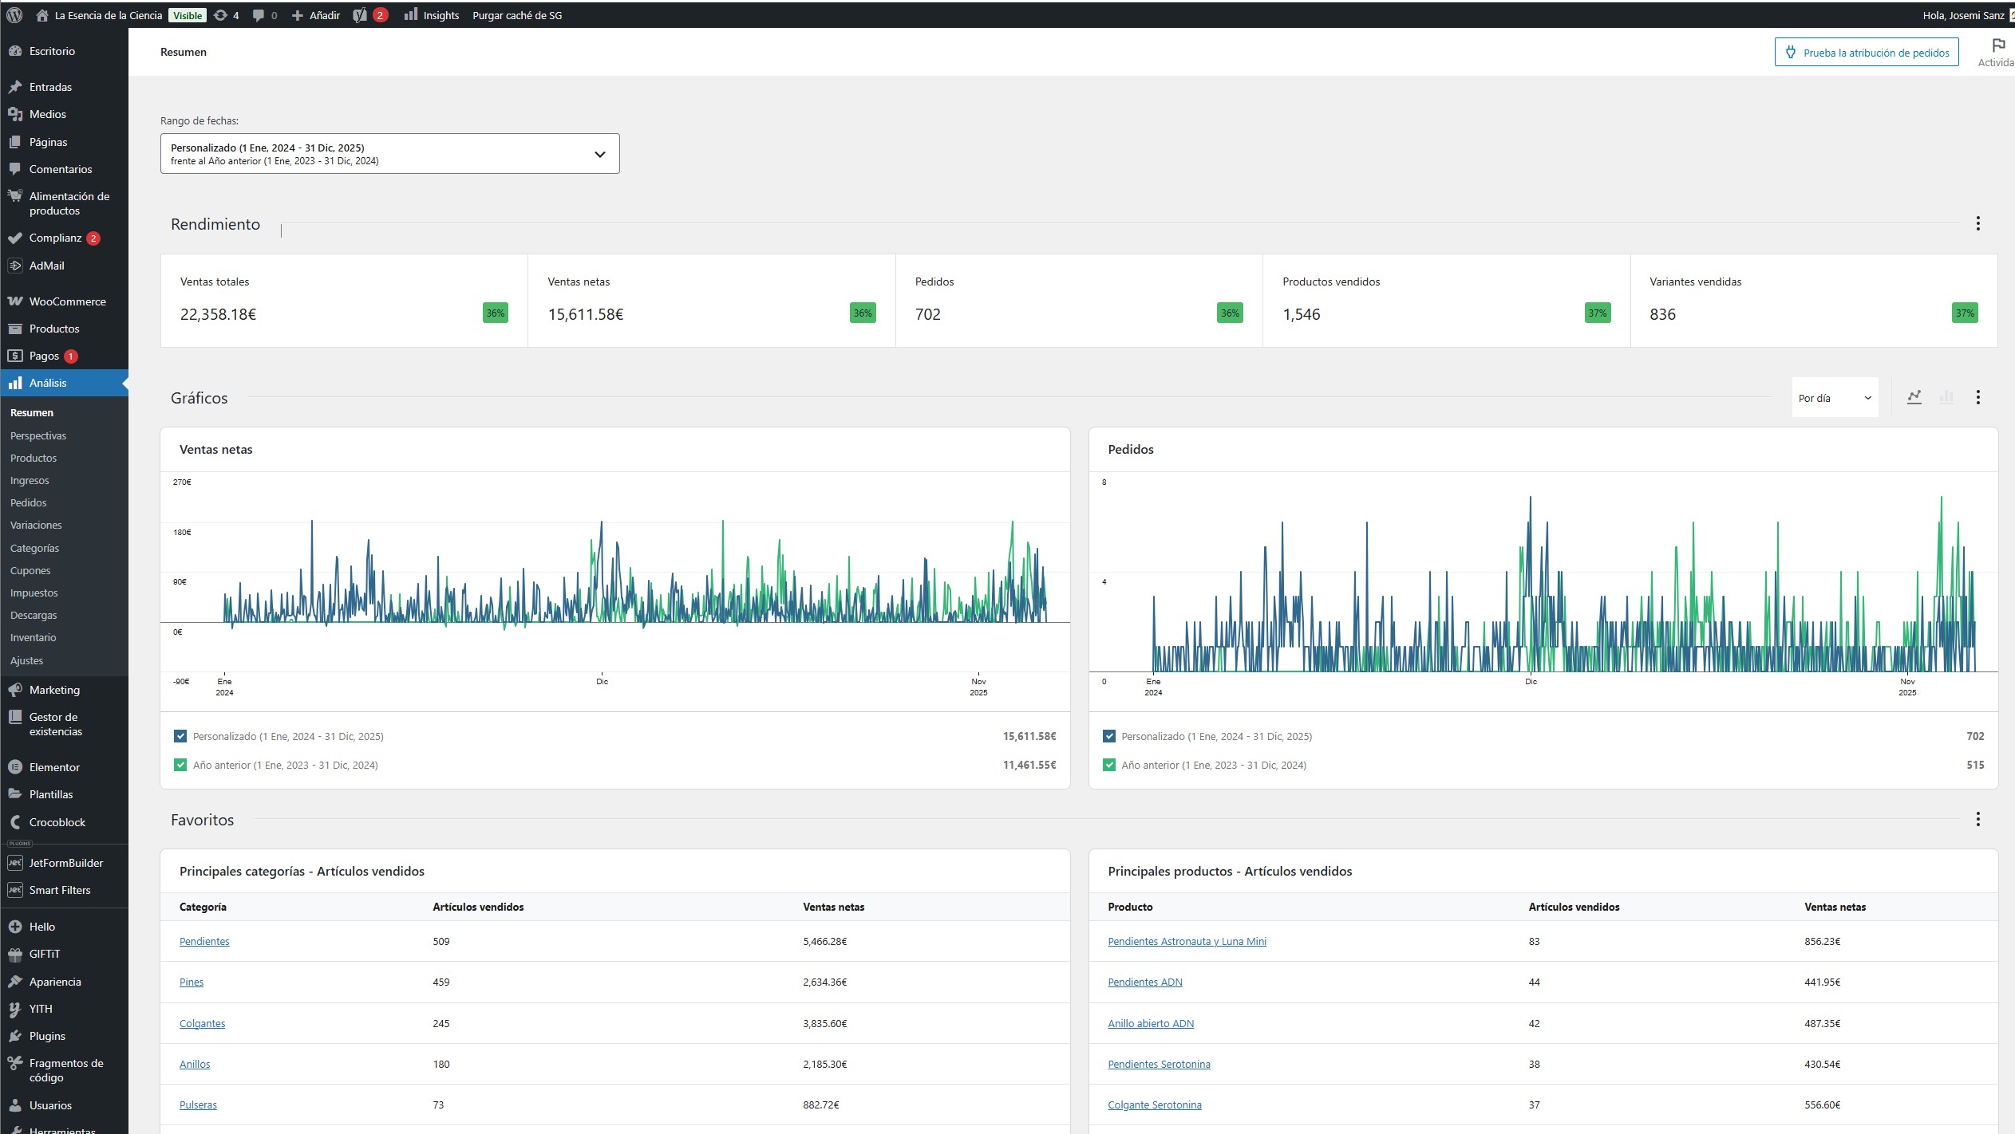Switch to line chart view icon
This screenshot has width=2015, height=1134.
click(x=1914, y=397)
